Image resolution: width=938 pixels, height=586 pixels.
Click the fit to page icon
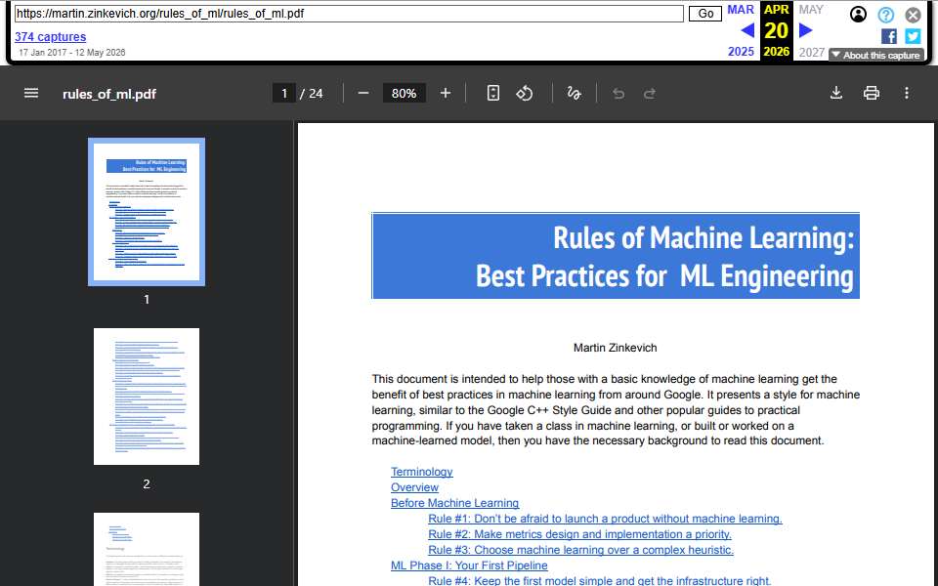[492, 94]
